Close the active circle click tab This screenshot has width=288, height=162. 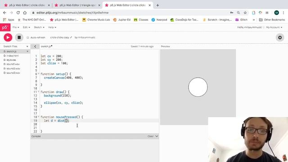(150, 5)
